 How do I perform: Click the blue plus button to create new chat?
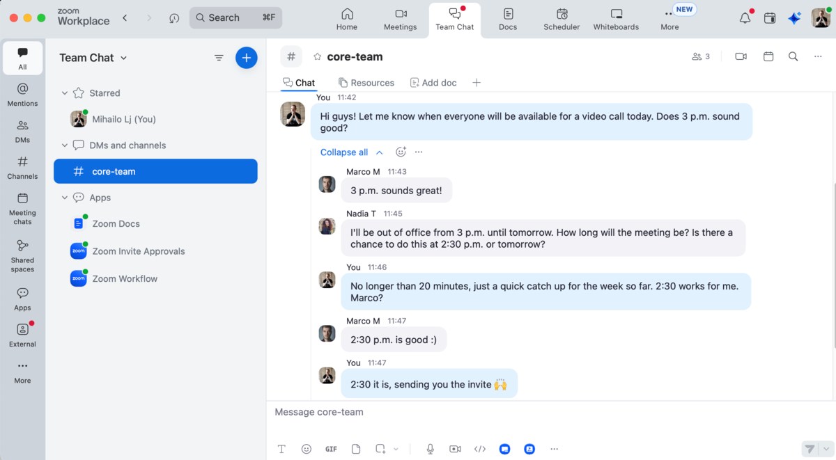click(x=246, y=58)
